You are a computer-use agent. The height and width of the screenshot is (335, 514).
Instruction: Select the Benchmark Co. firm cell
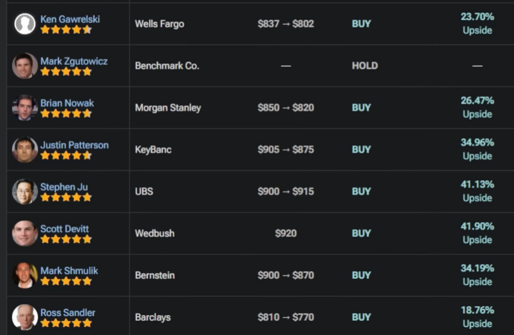pyautogui.click(x=167, y=66)
